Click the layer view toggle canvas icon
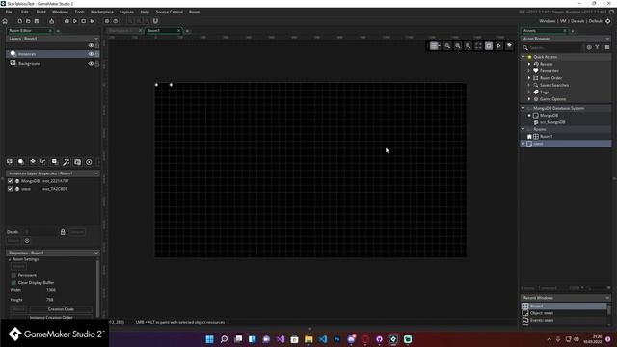The width and height of the screenshot is (617, 347). click(x=509, y=46)
